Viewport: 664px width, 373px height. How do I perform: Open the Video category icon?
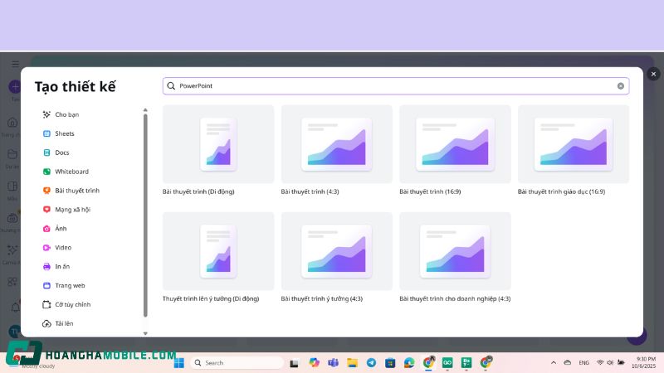click(46, 248)
